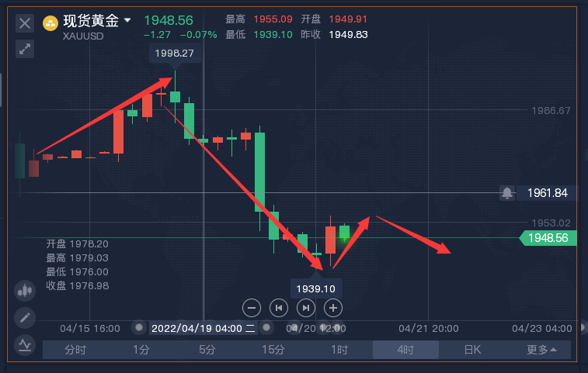Zoom out chart with minus button
This screenshot has width=588, height=373.
coord(252,308)
